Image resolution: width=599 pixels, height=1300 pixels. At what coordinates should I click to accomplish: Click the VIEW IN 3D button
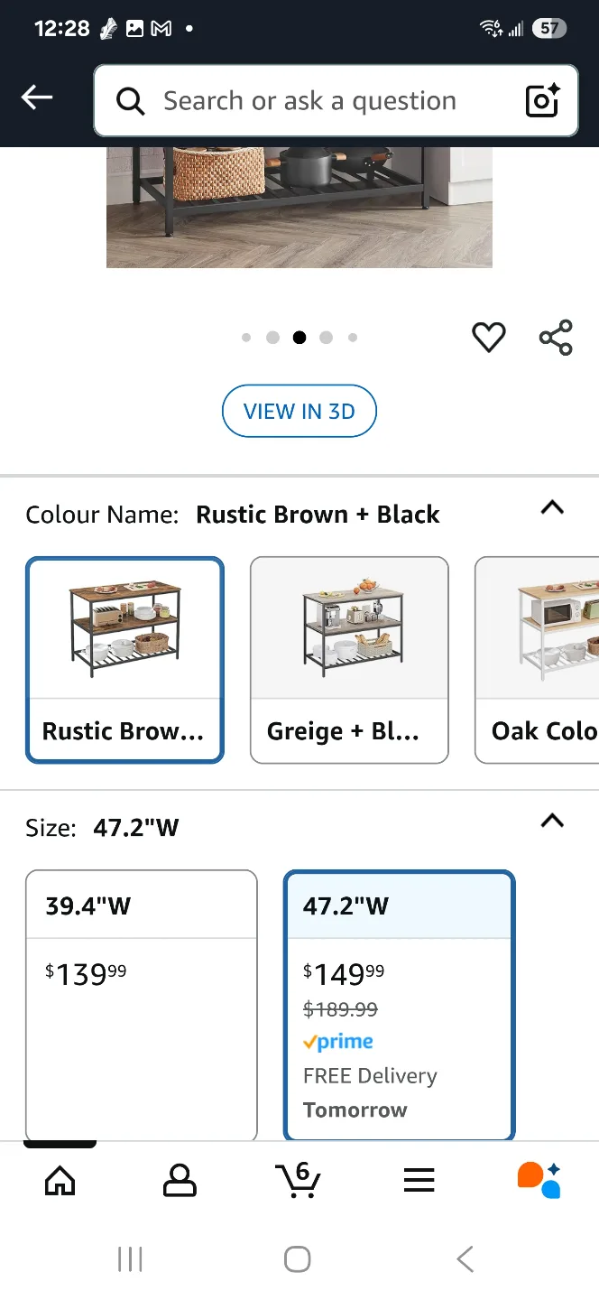pyautogui.click(x=299, y=411)
